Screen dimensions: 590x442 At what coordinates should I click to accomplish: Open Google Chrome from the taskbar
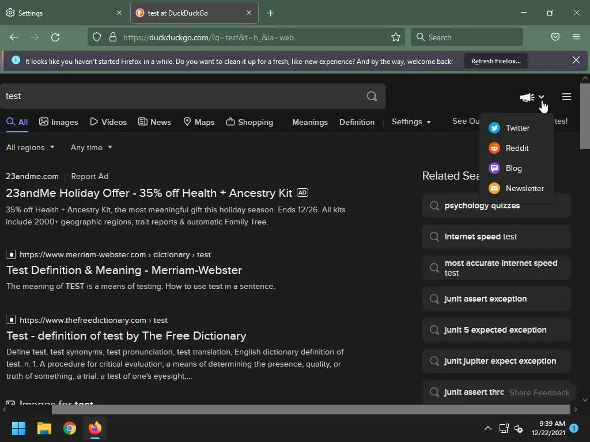[70, 428]
